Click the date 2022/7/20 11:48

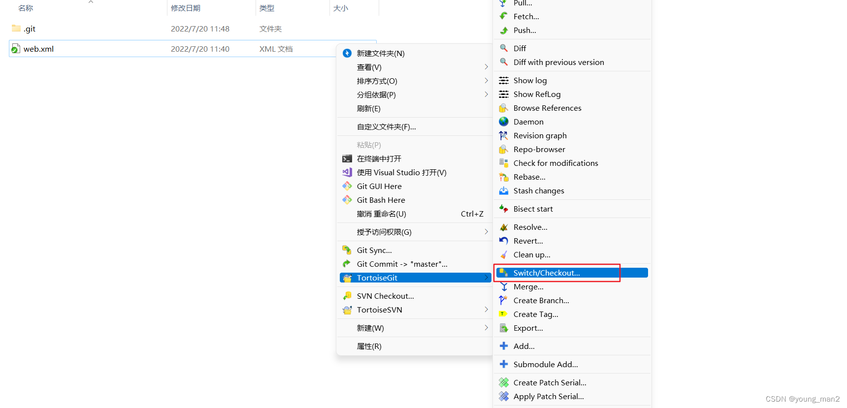200,29
